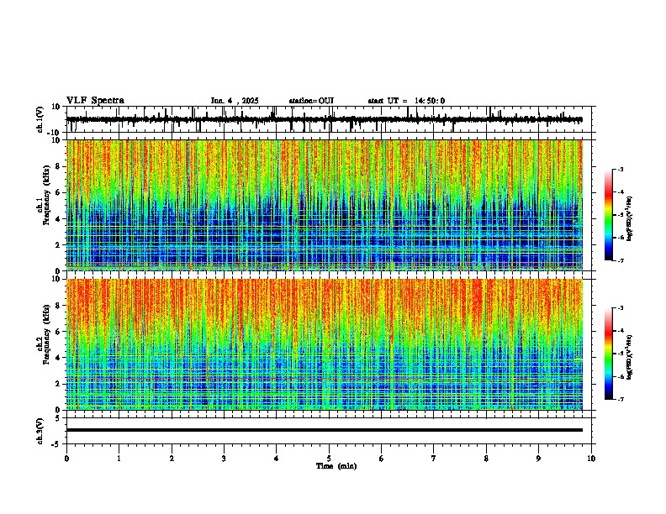Click the color bar beside ch.2 spectrogram

pos(609,354)
